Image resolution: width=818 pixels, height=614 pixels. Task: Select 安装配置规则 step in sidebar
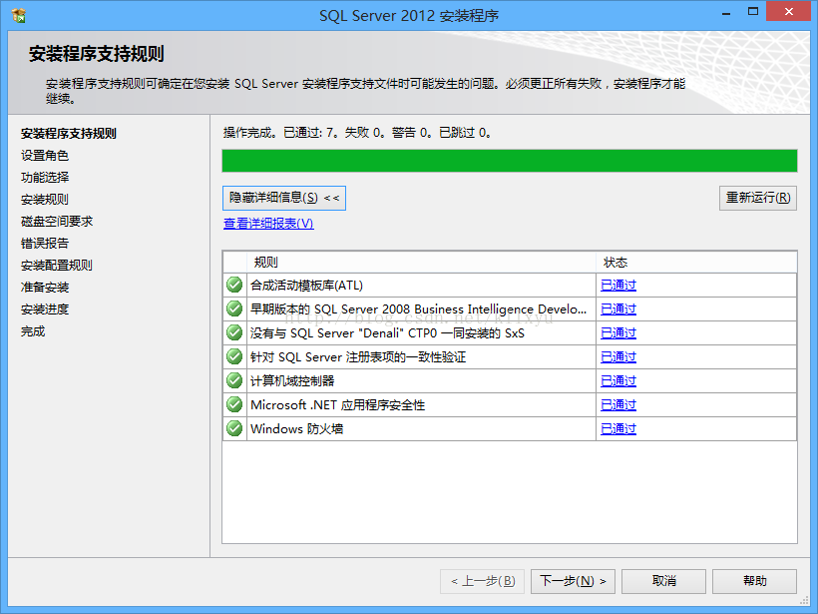click(x=57, y=266)
